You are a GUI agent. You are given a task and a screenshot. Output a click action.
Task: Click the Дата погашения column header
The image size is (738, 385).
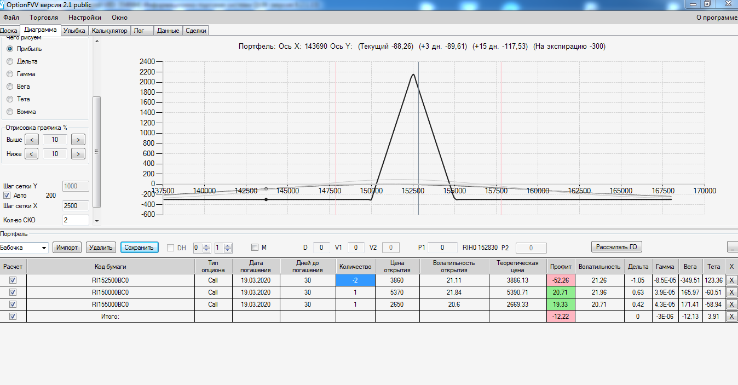[x=256, y=266]
